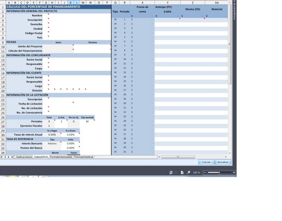
Task: Switch to the FormatoHorizontal sheet tab
Action: pos(61,157)
